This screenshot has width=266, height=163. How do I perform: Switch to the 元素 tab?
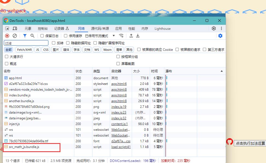click(x=28, y=29)
